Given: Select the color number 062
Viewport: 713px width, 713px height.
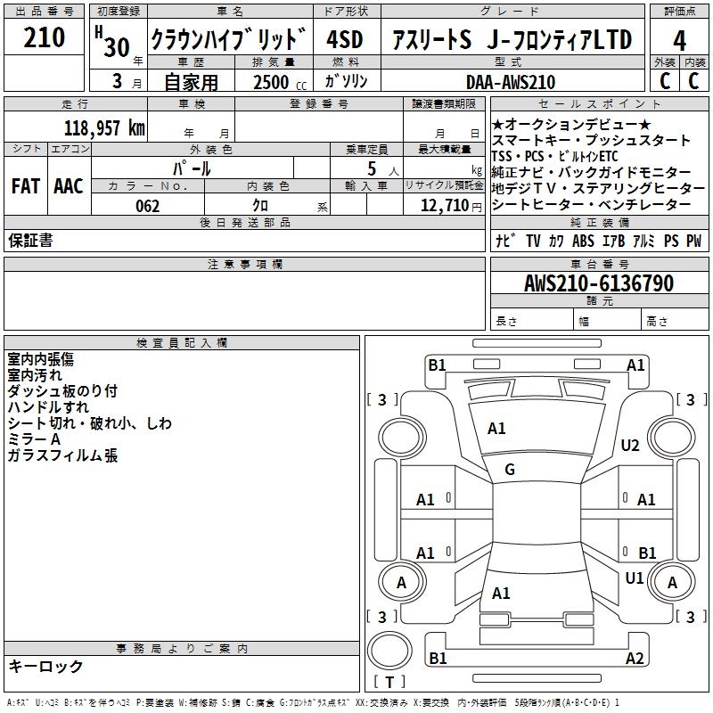Looking at the screenshot, I should coord(147,206).
